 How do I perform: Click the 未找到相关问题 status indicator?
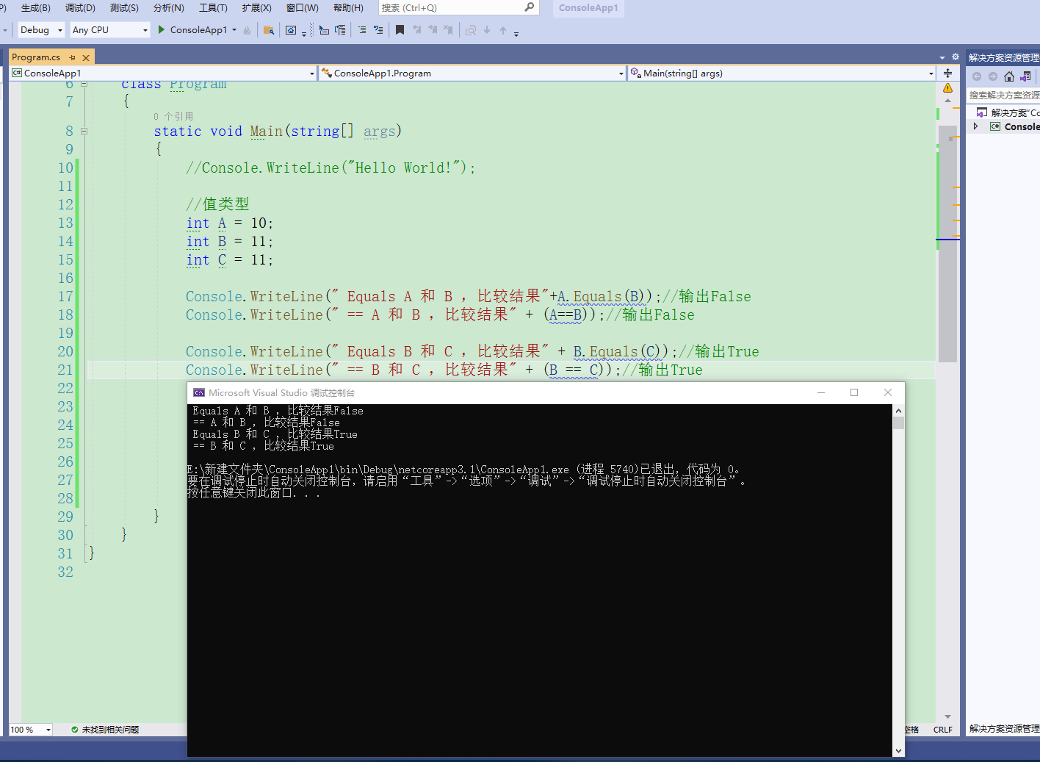click(x=105, y=730)
